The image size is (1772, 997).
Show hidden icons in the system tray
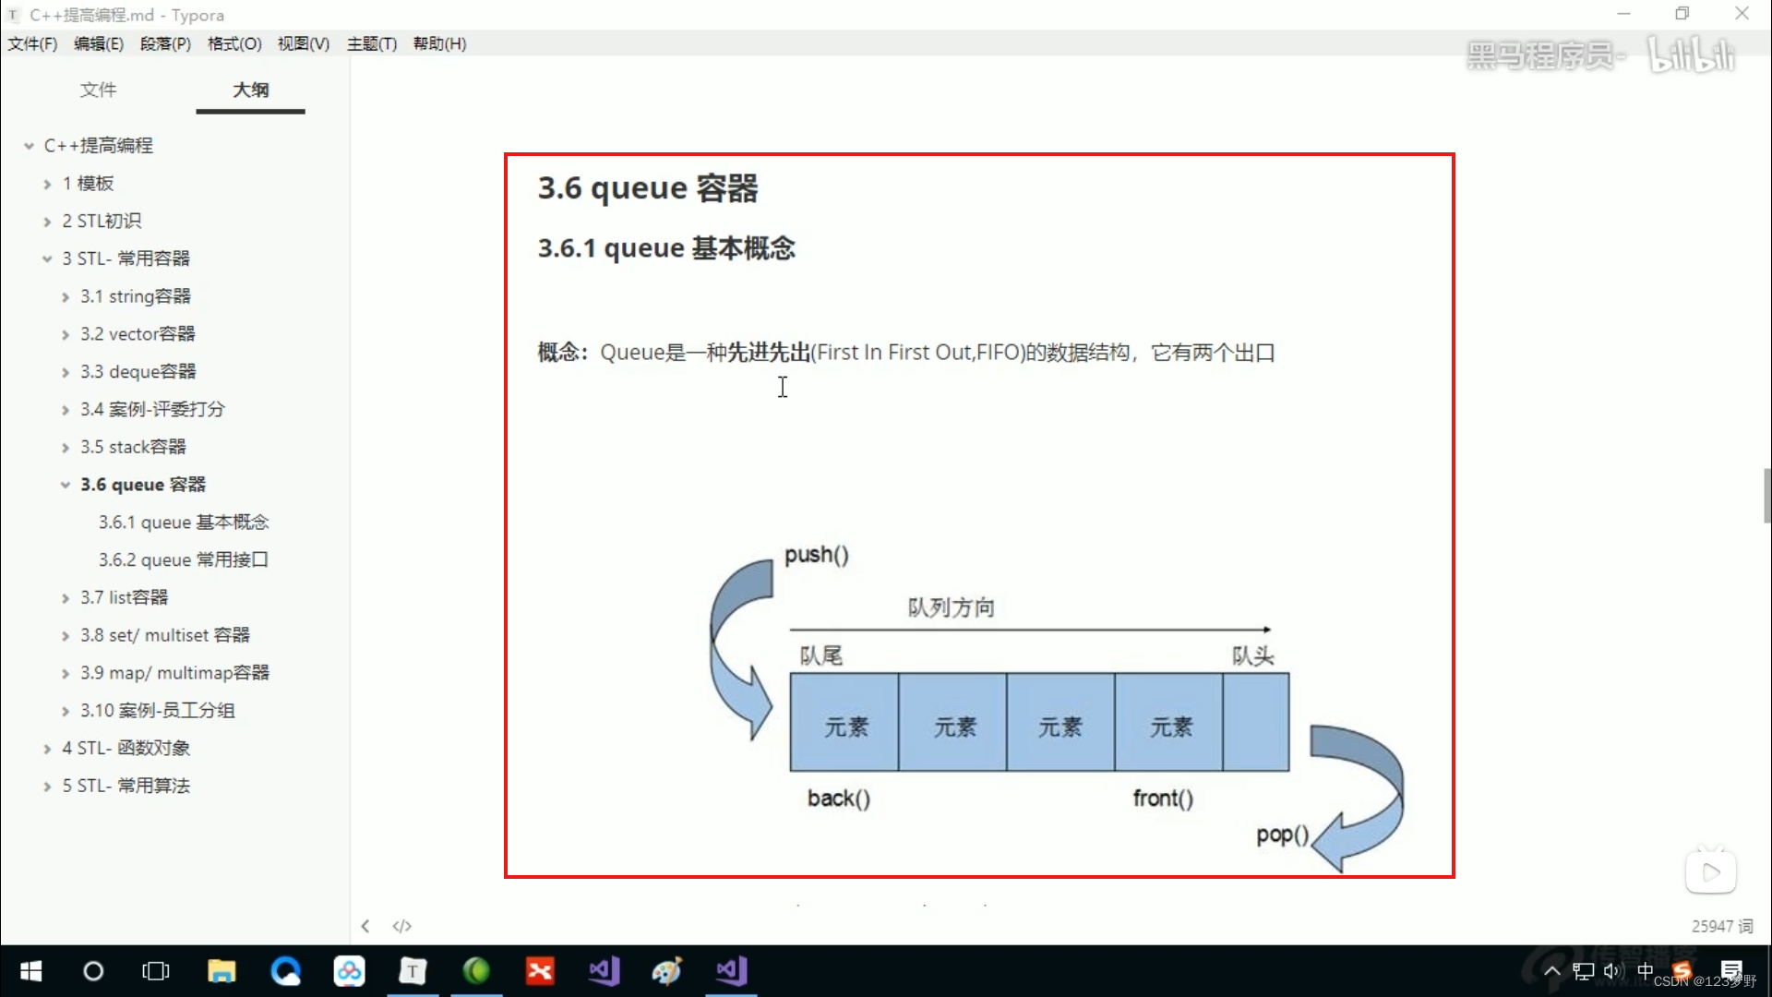[x=1551, y=971]
